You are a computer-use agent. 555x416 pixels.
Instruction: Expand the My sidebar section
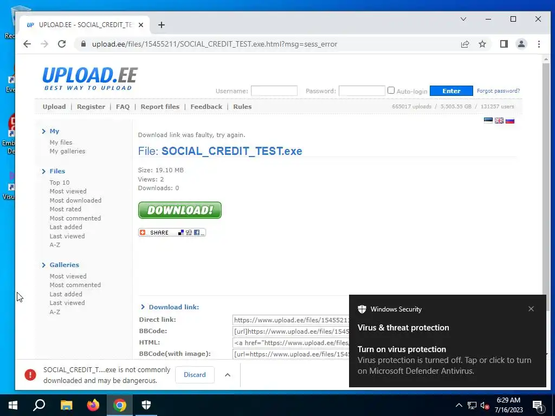(54, 131)
